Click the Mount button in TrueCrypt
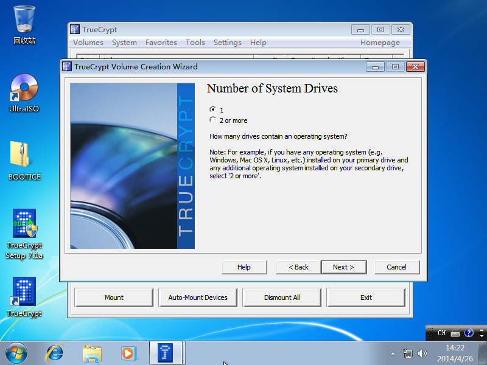This screenshot has width=487, height=365. (x=114, y=297)
